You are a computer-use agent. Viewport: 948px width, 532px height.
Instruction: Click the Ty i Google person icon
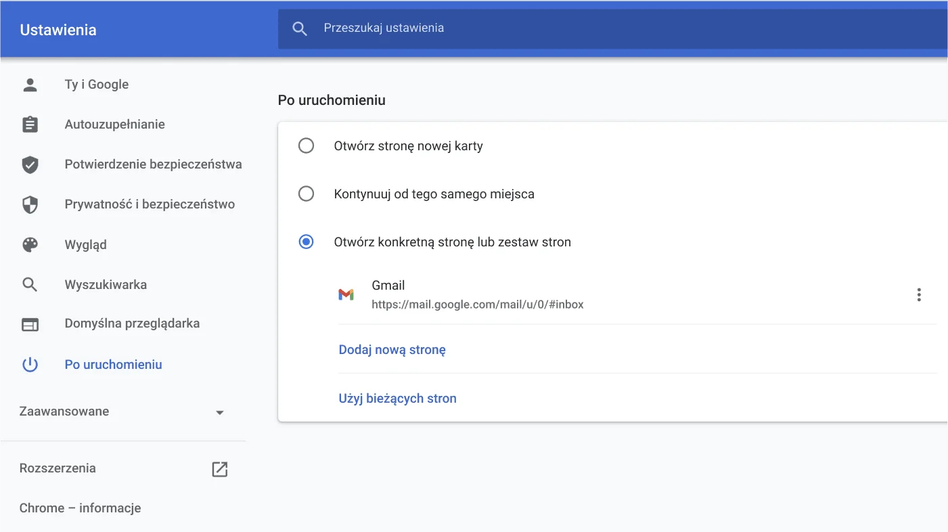(x=30, y=84)
